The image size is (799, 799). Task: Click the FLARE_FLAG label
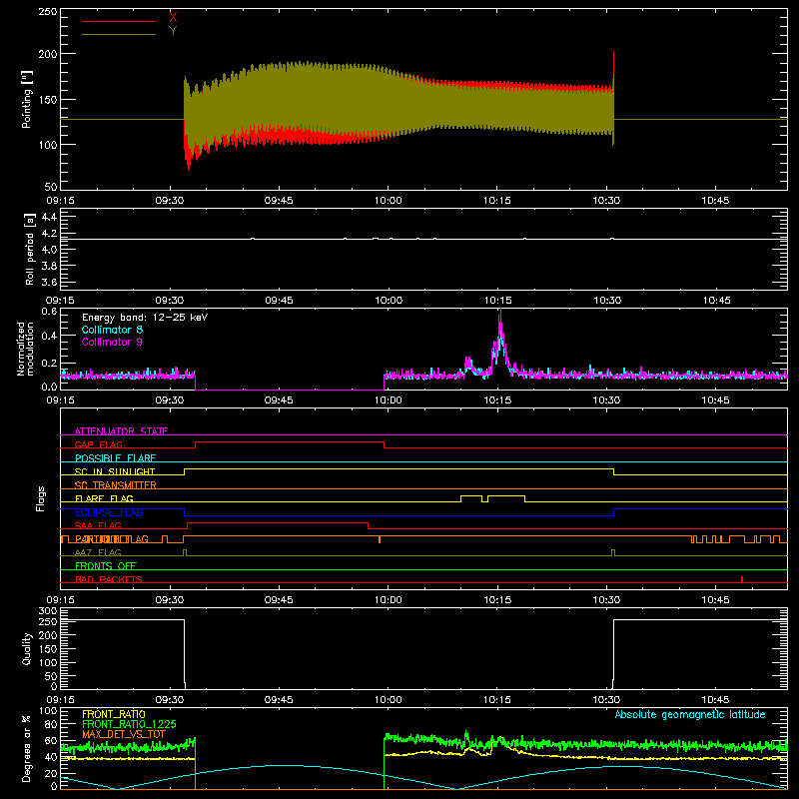104,498
